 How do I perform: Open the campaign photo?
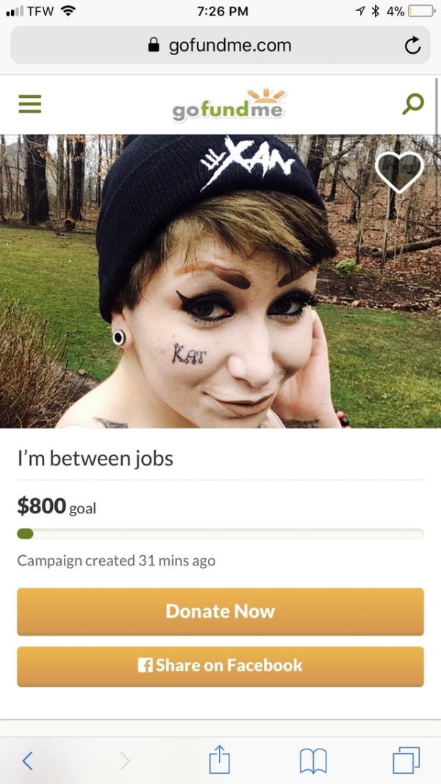point(220,281)
